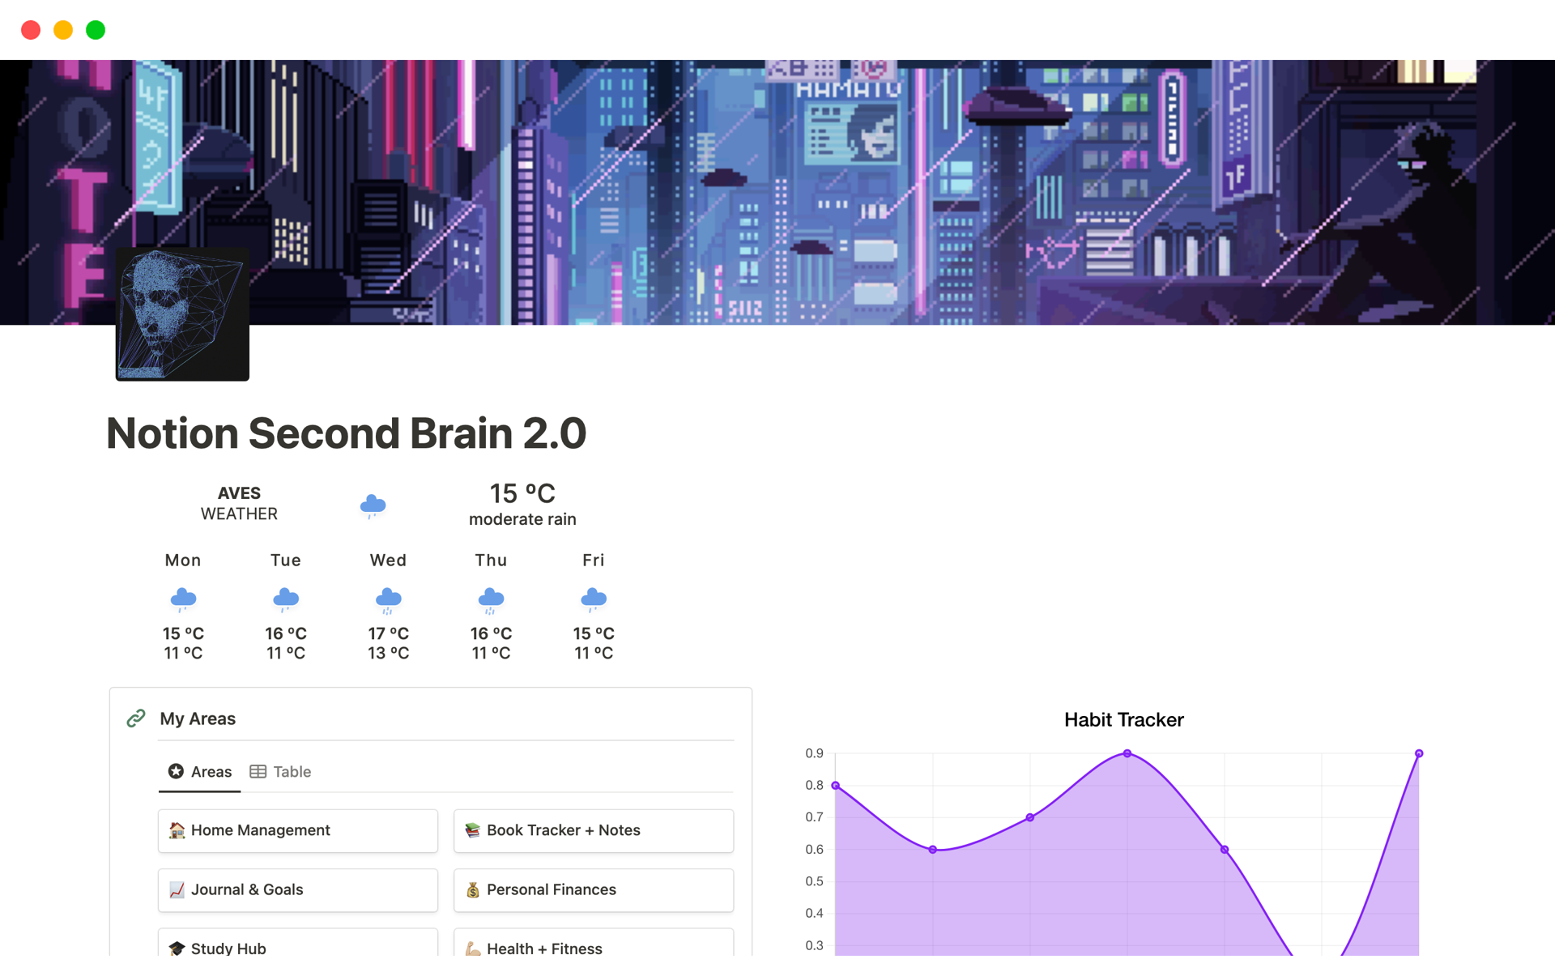1555x972 pixels.
Task: Click Monday's rain cloud forecast icon
Action: [x=183, y=599]
